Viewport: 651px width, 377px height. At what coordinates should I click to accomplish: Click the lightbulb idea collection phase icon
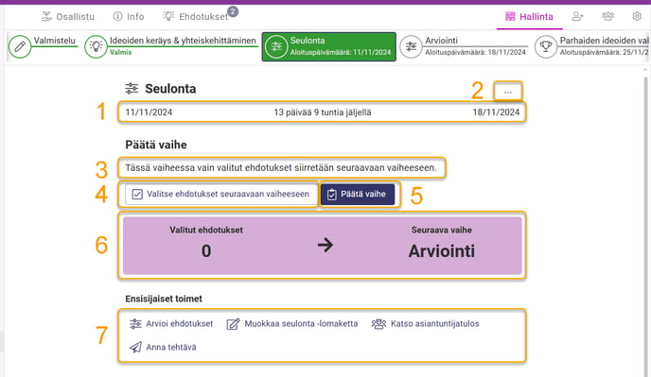(96, 46)
